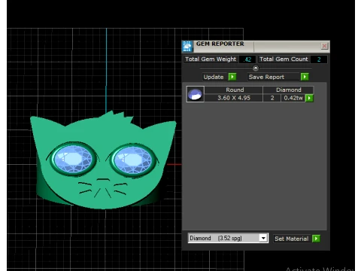361x271 pixels.
Task: Select the left eye gem on cat model
Action: tap(73, 160)
